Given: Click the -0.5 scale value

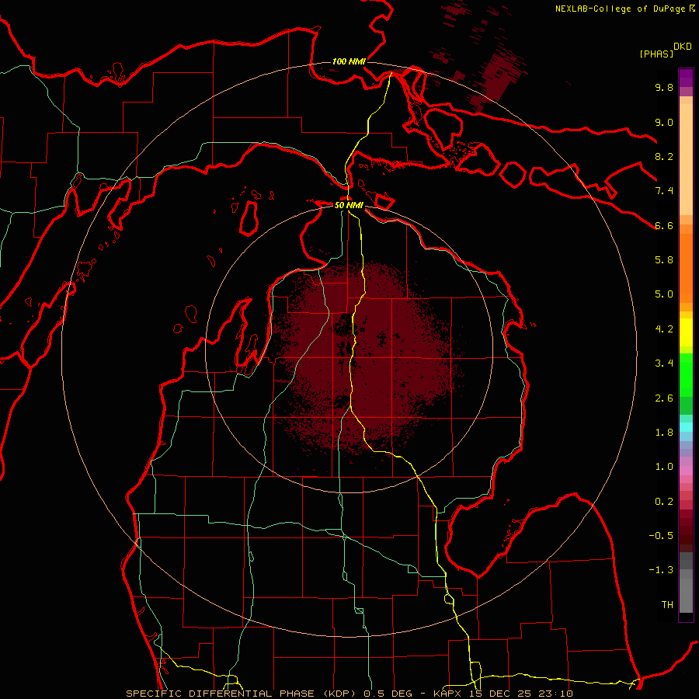Looking at the screenshot, I should 661,535.
